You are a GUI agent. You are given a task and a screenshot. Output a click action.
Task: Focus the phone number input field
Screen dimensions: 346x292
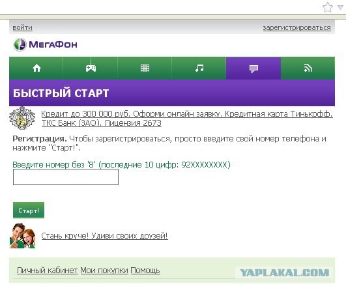(66, 177)
